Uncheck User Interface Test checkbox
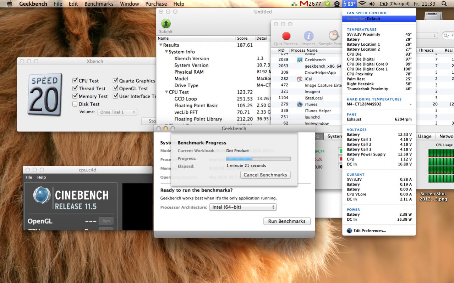Viewport: 454px width, 283px height. tap(116, 96)
